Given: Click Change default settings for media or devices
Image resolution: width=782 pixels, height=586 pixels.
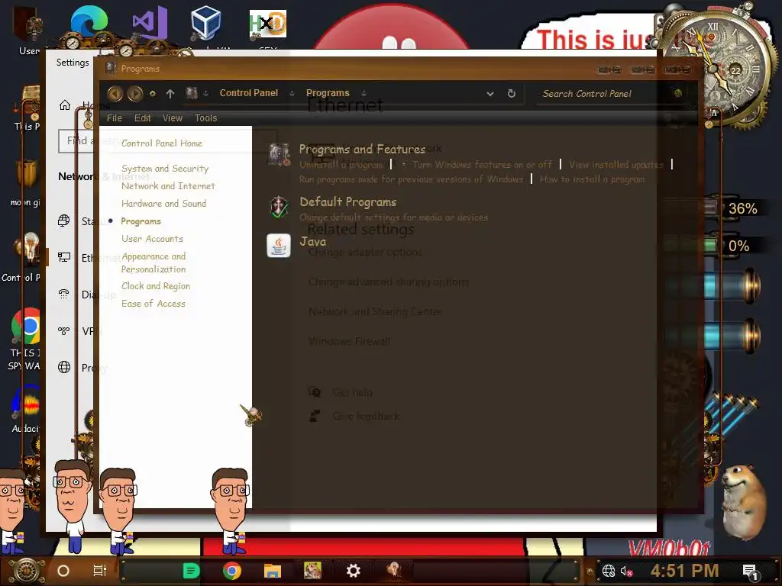Looking at the screenshot, I should coord(393,217).
